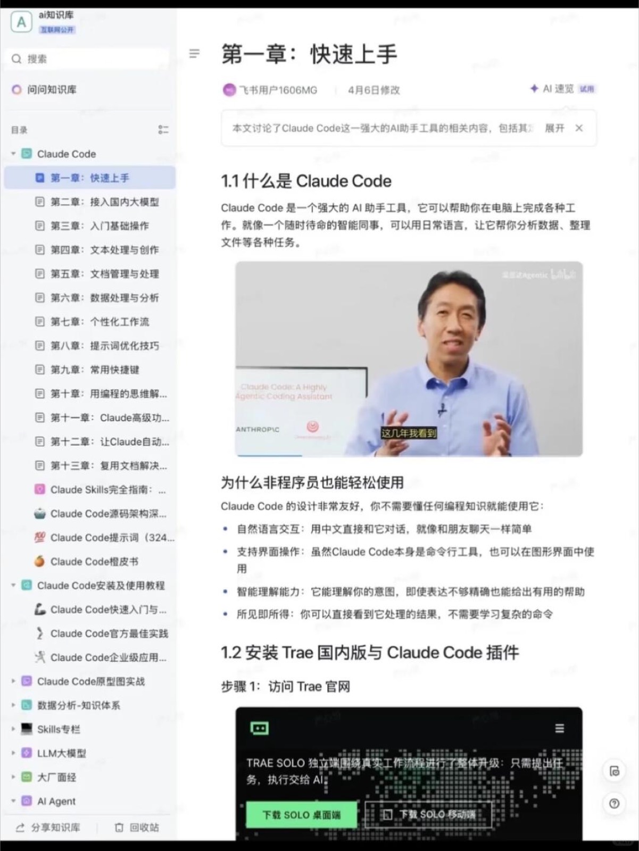The image size is (639, 851).
Task: Click 100 icon of Claude Code提示词（324...
Action: click(40, 537)
